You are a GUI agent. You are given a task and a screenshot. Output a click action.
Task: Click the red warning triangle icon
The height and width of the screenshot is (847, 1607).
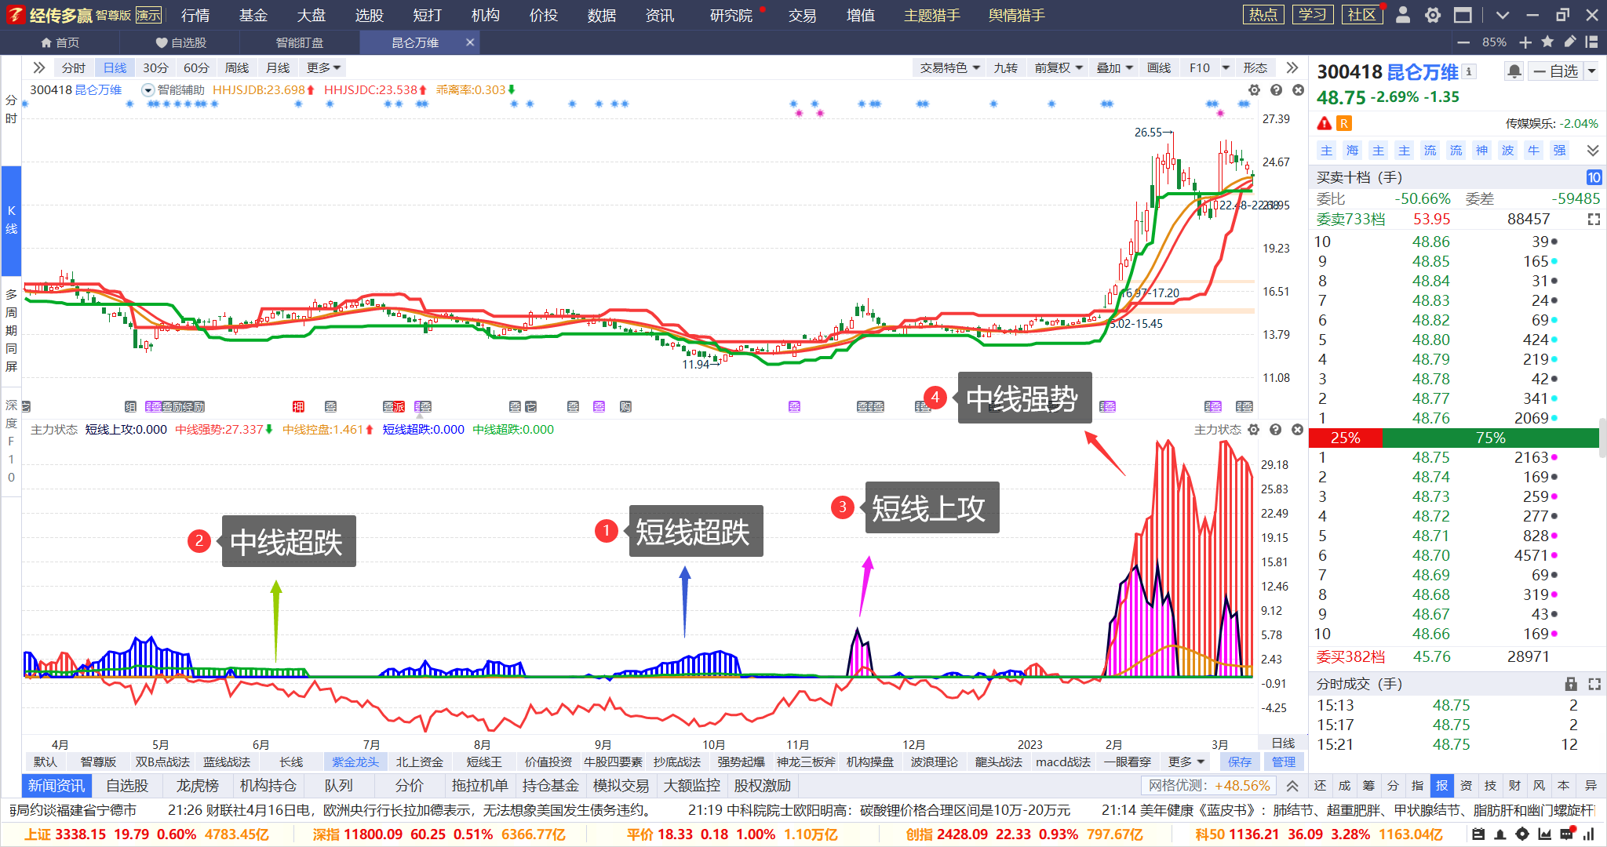pyautogui.click(x=1325, y=123)
